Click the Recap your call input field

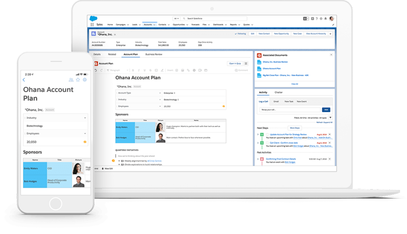pyautogui.click(x=289, y=110)
